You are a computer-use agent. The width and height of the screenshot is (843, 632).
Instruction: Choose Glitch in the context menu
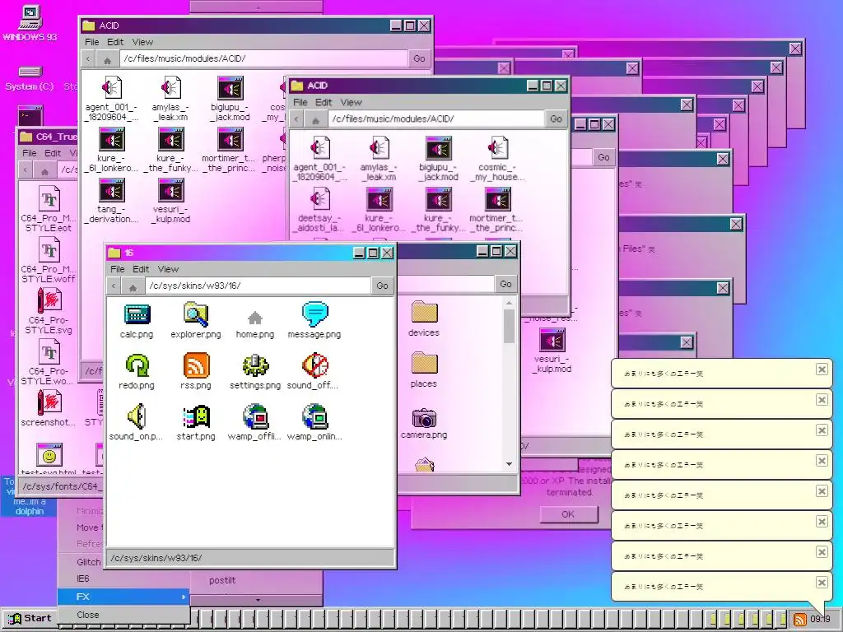pos(89,562)
